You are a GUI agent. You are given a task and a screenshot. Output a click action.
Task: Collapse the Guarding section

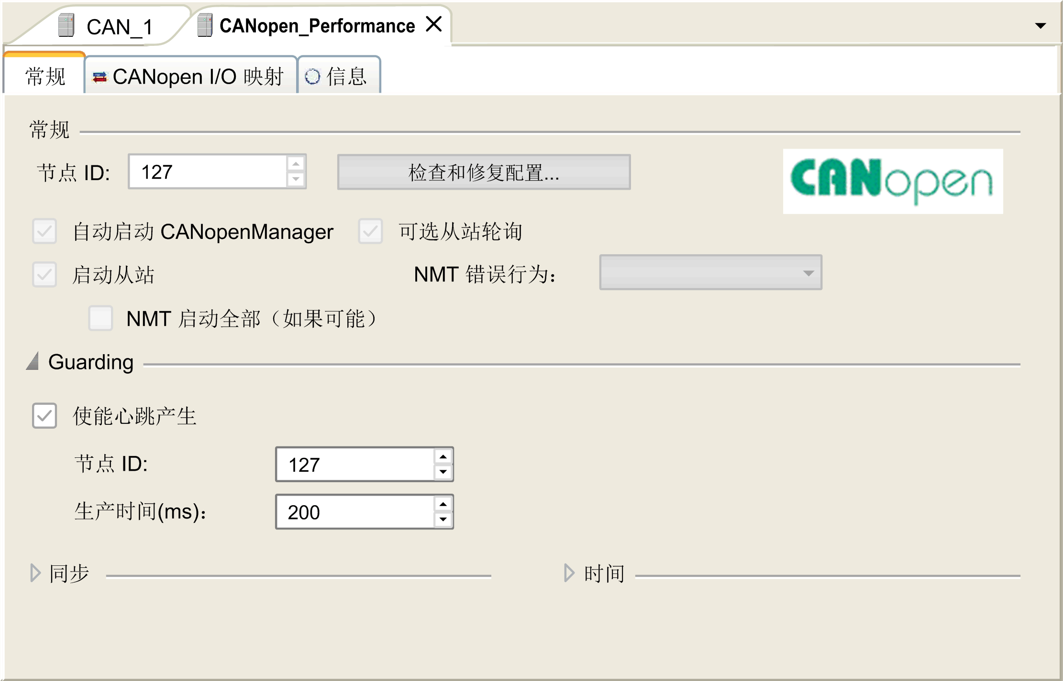[33, 362]
